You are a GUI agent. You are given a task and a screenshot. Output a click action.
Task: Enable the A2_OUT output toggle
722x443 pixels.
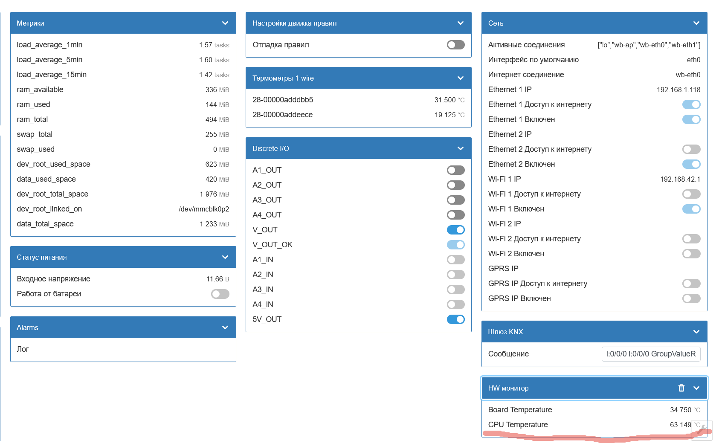(455, 185)
